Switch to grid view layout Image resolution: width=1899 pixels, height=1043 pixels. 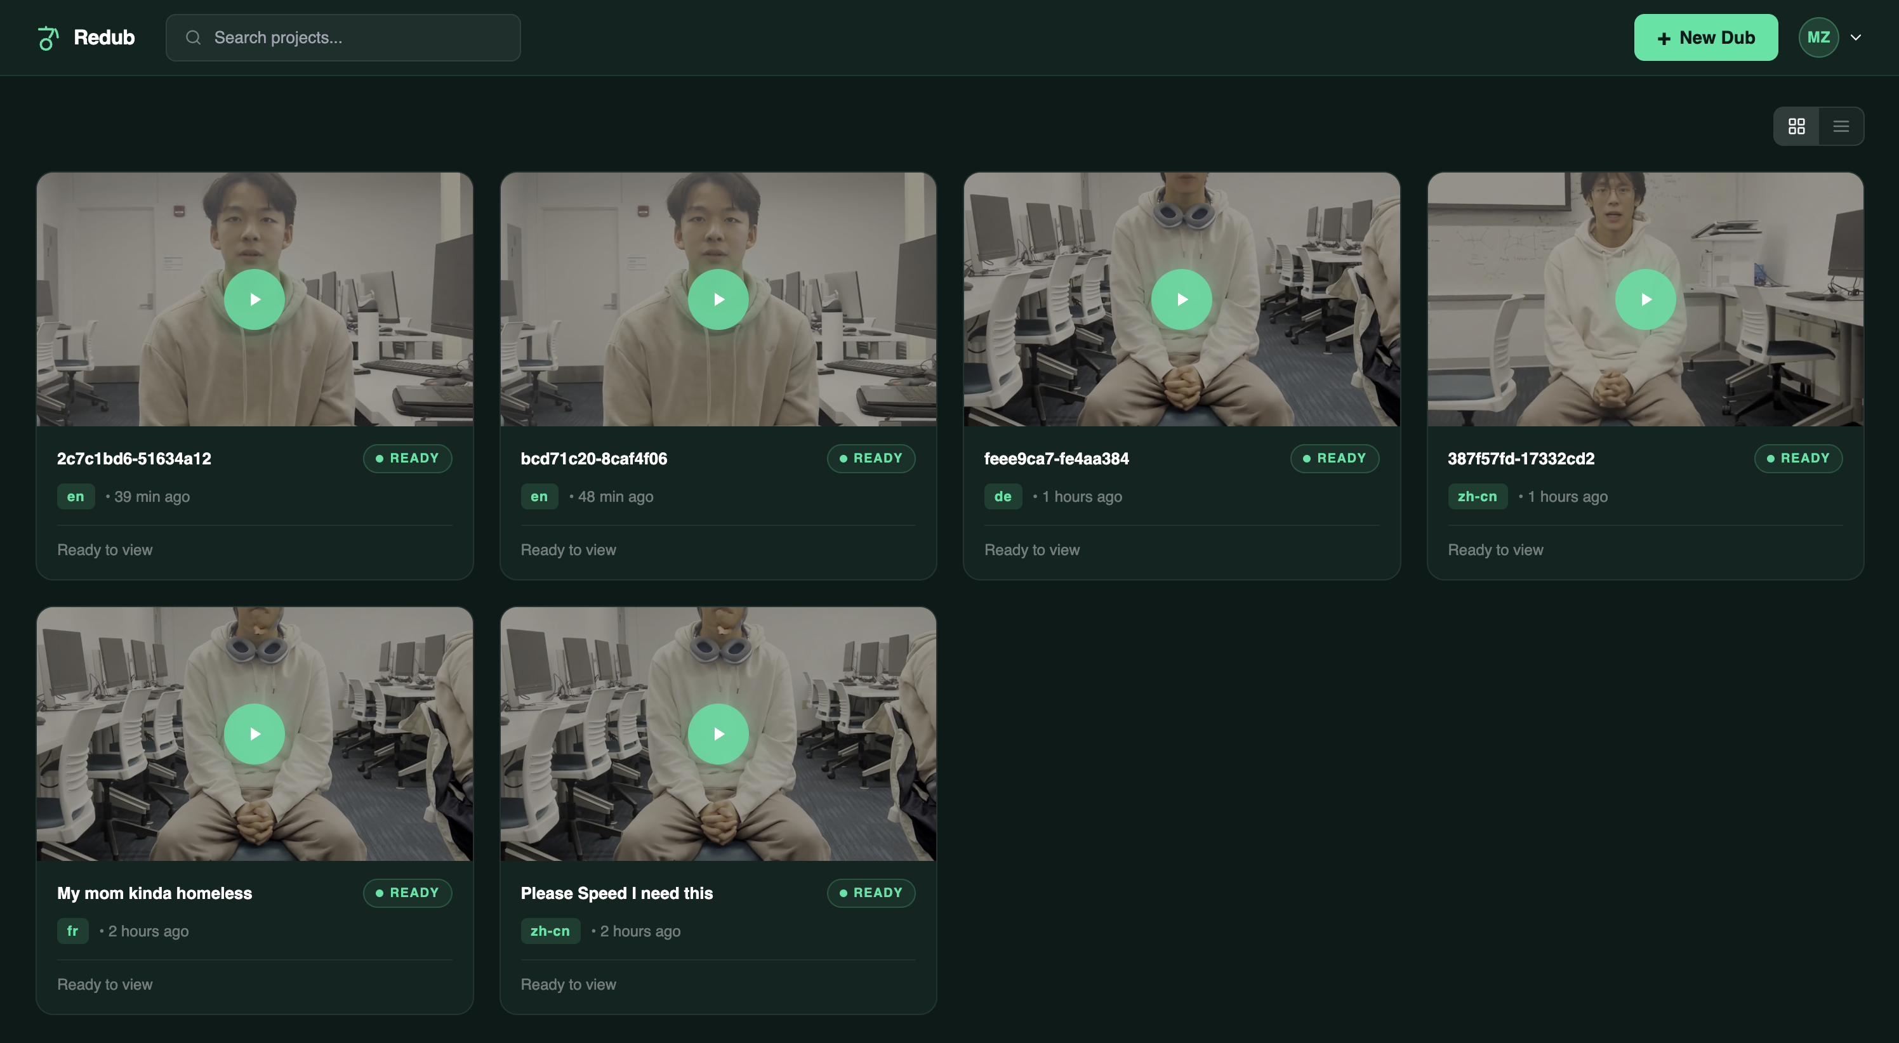pyautogui.click(x=1797, y=126)
